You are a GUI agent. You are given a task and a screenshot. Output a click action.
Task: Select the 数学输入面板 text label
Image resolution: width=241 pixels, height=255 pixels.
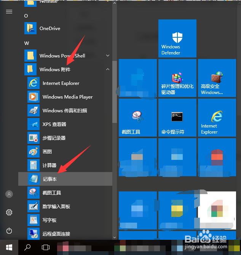click(x=56, y=207)
